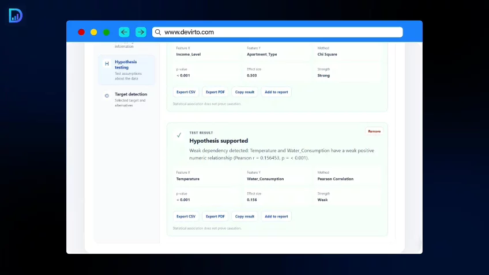489x275 pixels.
Task: Click the Water_Consumption Feature Y value
Action: (265, 179)
